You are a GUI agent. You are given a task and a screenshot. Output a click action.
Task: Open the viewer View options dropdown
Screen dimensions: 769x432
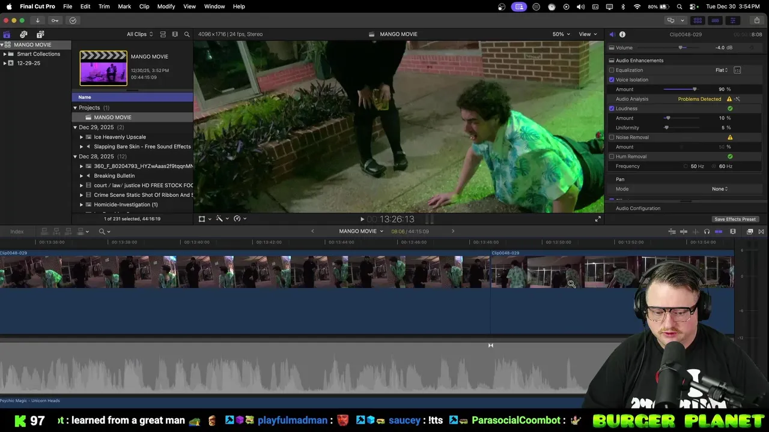coord(588,34)
